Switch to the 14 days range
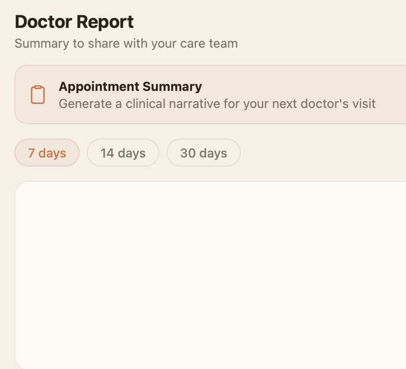The width and height of the screenshot is (406, 369). click(123, 153)
